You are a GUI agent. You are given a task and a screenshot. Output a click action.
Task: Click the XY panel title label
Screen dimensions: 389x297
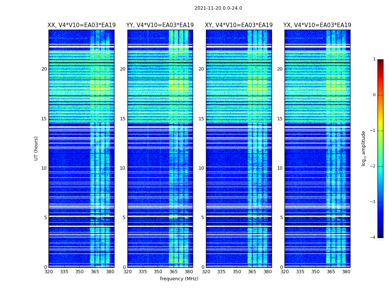[239, 25]
